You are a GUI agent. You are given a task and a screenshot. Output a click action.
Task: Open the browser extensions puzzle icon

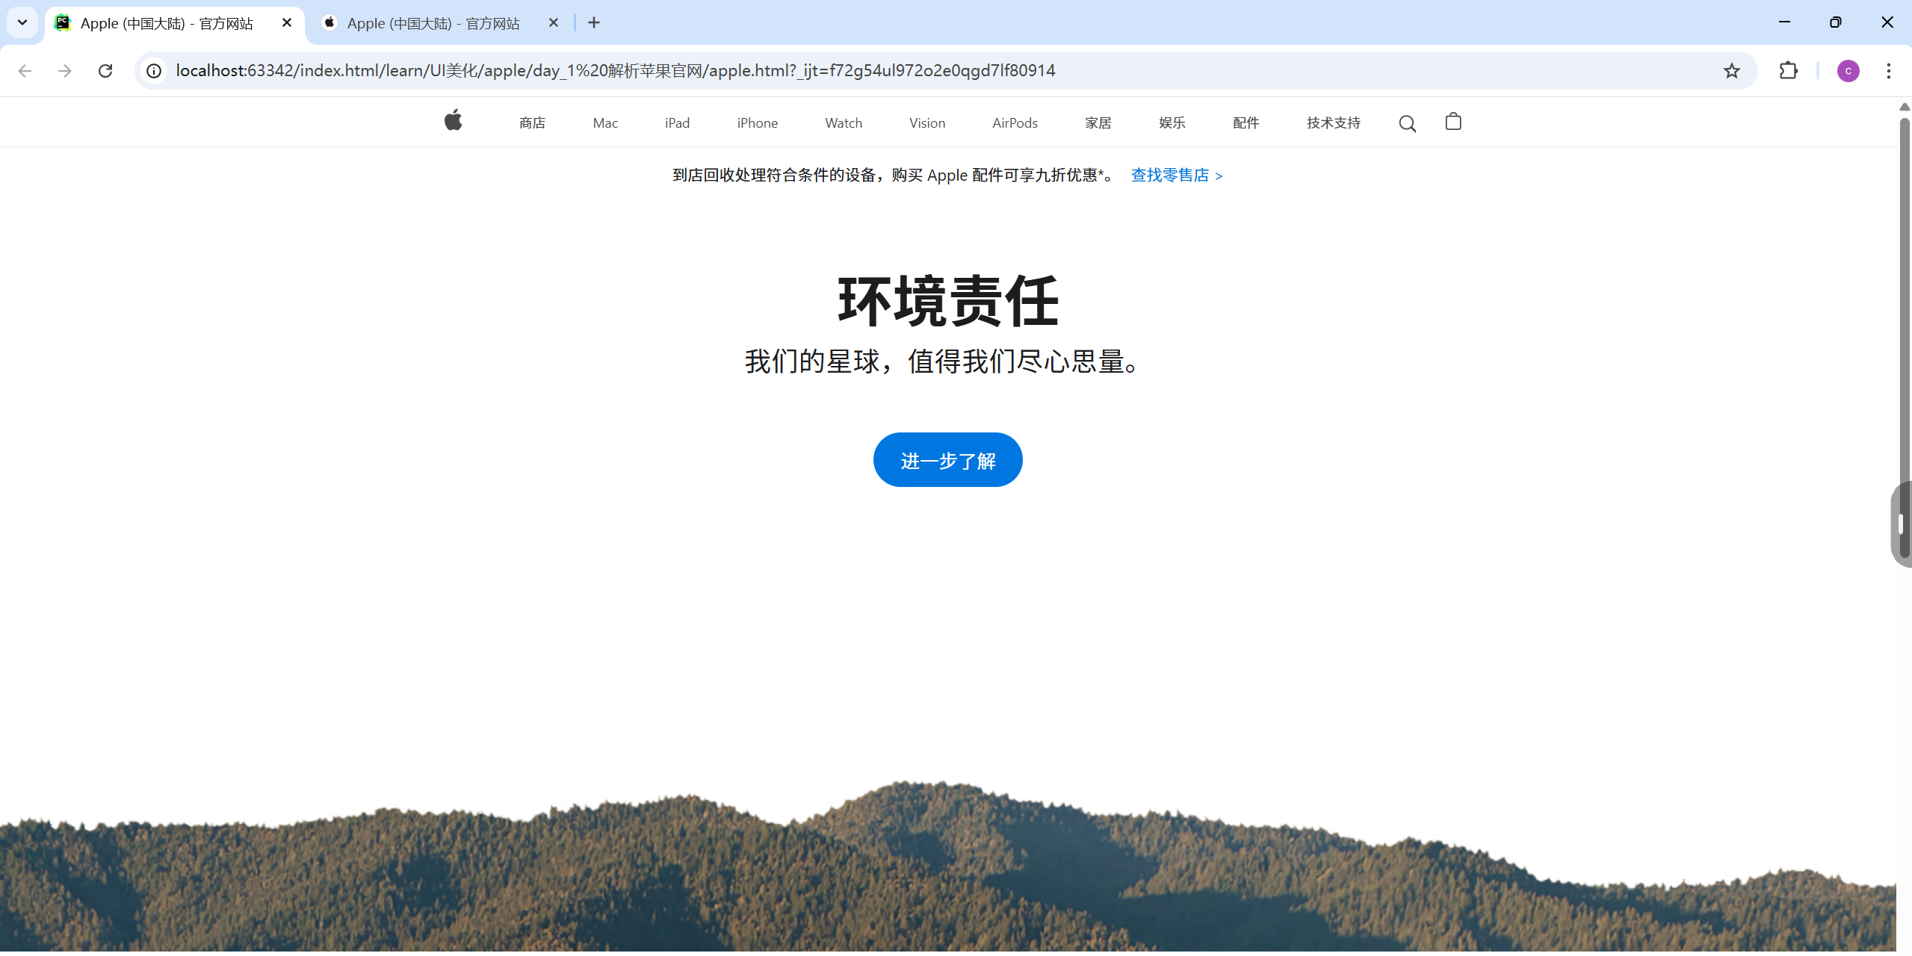[1788, 71]
